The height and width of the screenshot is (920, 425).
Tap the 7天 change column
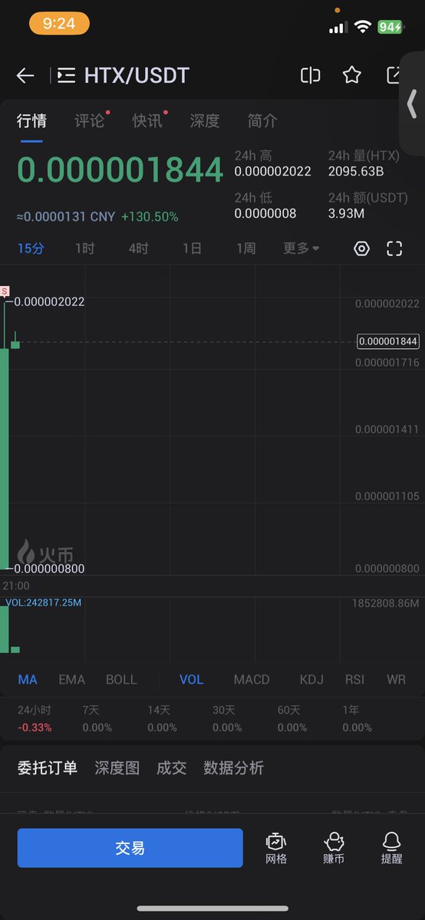tap(97, 718)
